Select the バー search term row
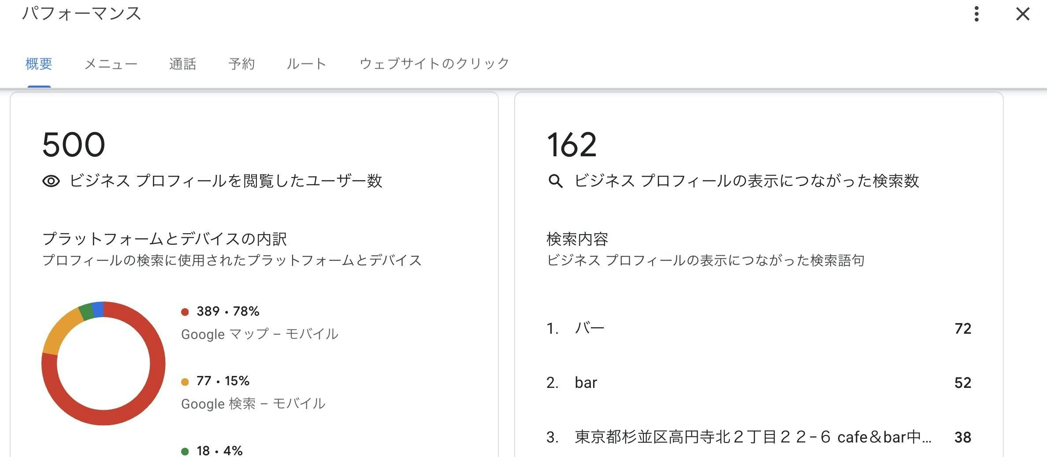This screenshot has height=457, width=1047. coord(758,328)
